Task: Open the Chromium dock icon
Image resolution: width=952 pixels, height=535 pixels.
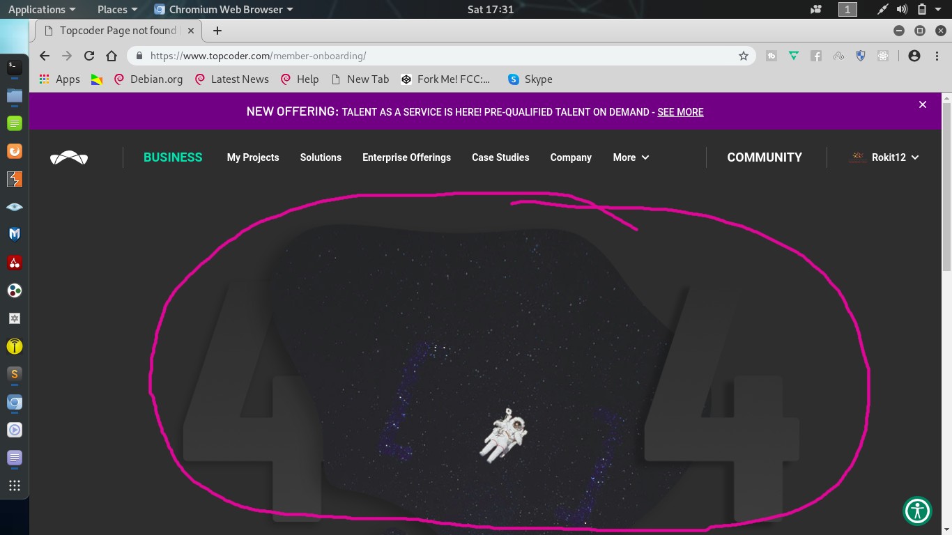Action: click(15, 402)
